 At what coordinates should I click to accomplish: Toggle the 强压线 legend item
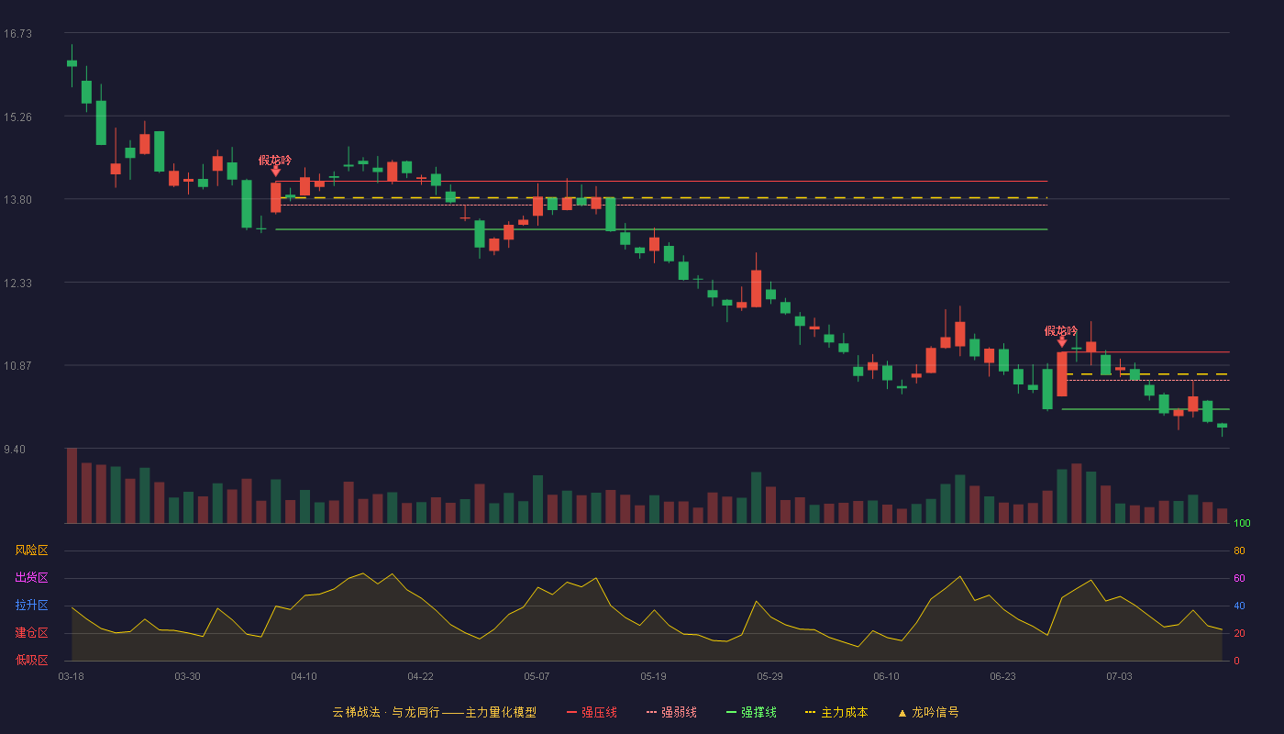pyautogui.click(x=592, y=712)
